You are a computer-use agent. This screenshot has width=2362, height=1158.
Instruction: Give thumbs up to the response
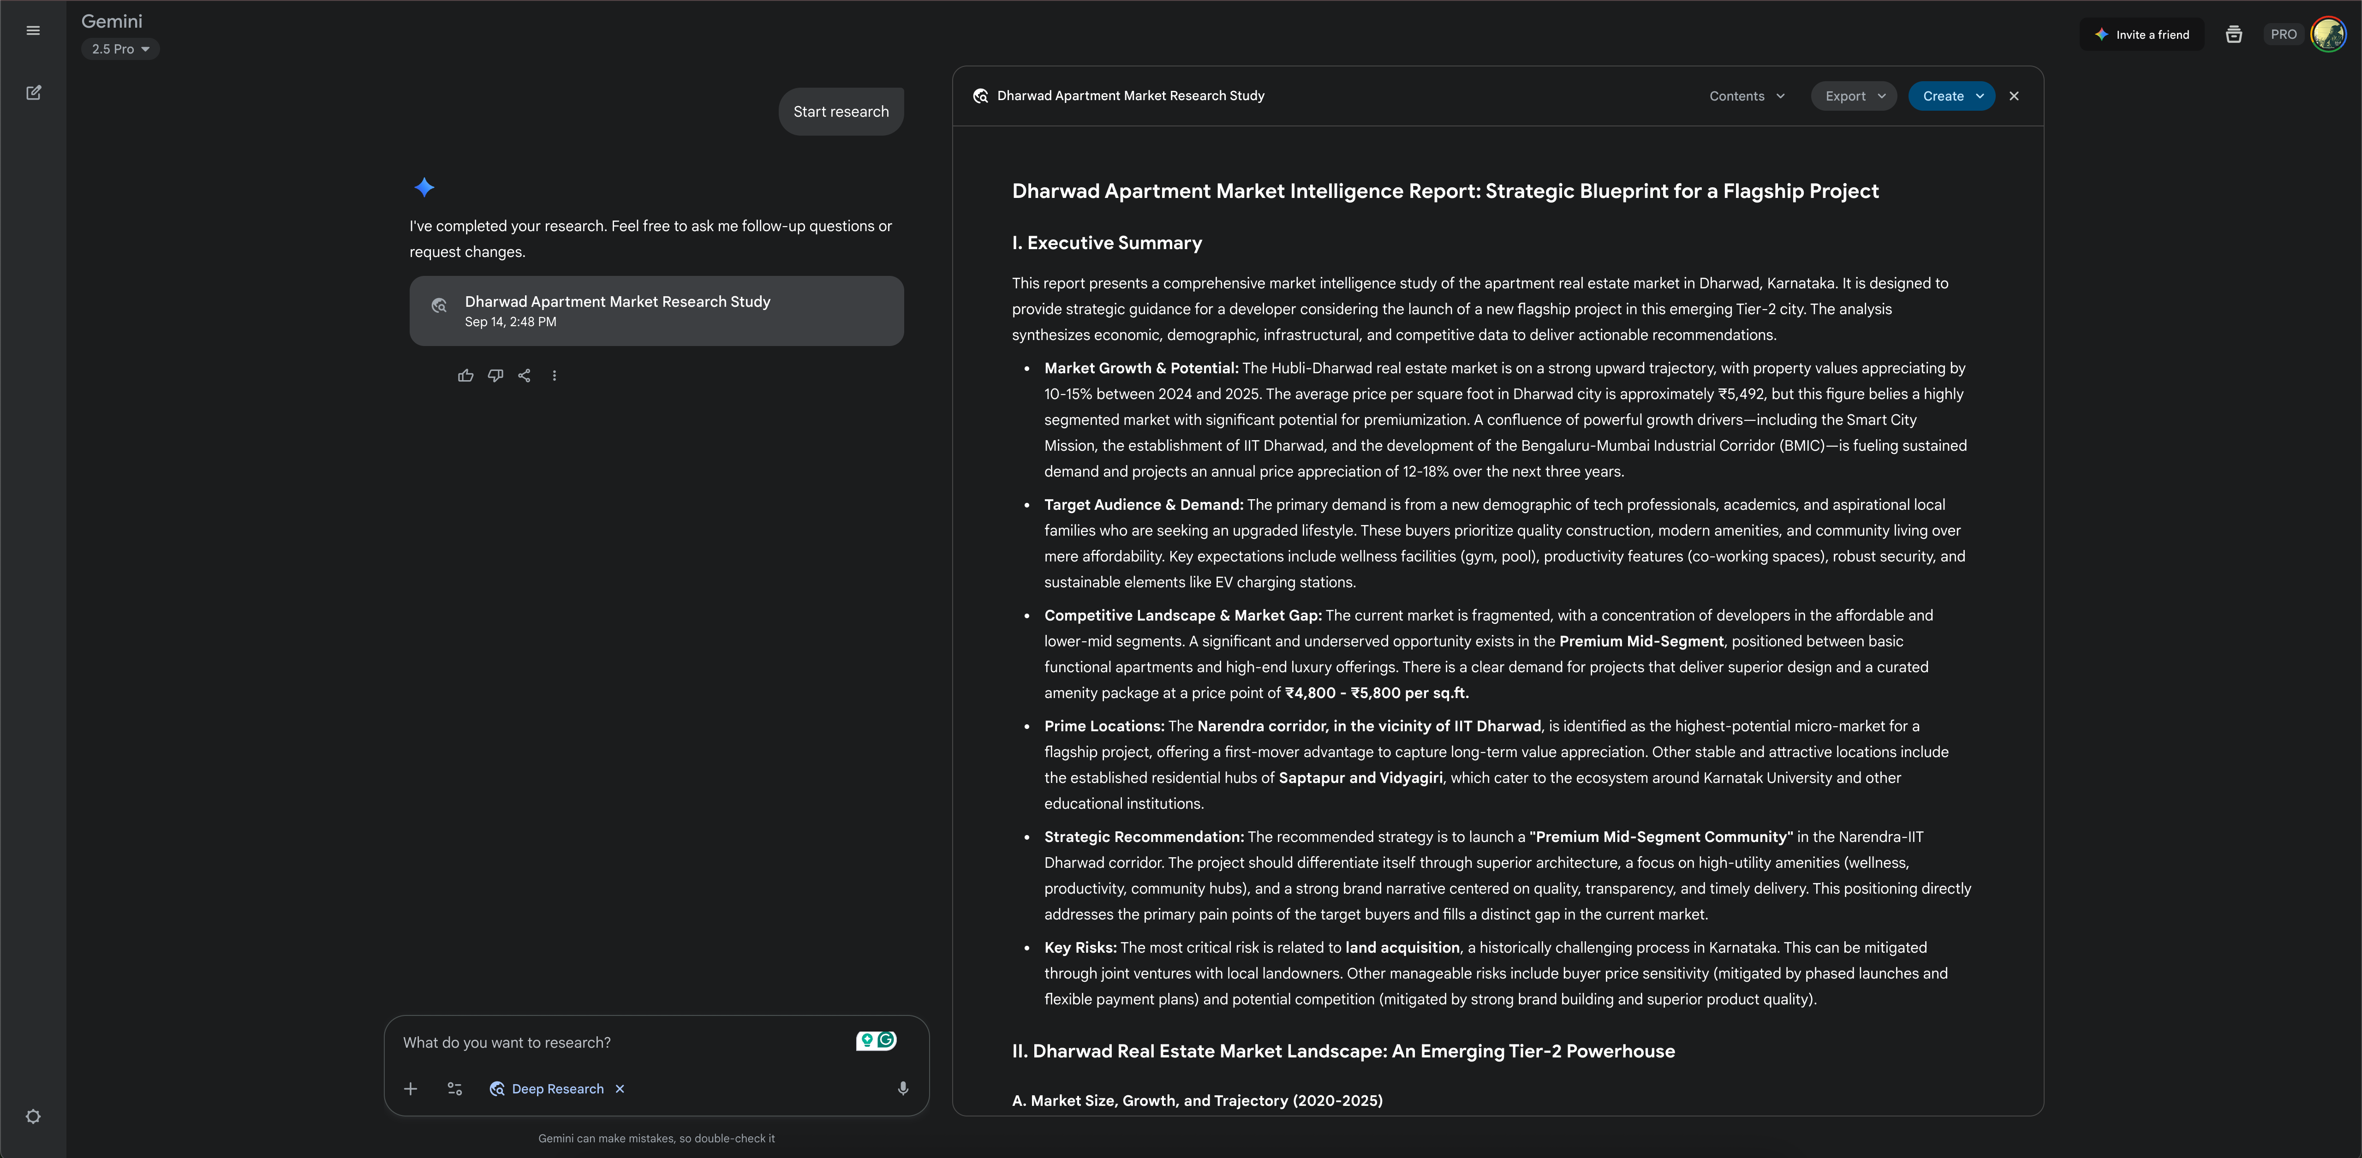pyautogui.click(x=466, y=375)
